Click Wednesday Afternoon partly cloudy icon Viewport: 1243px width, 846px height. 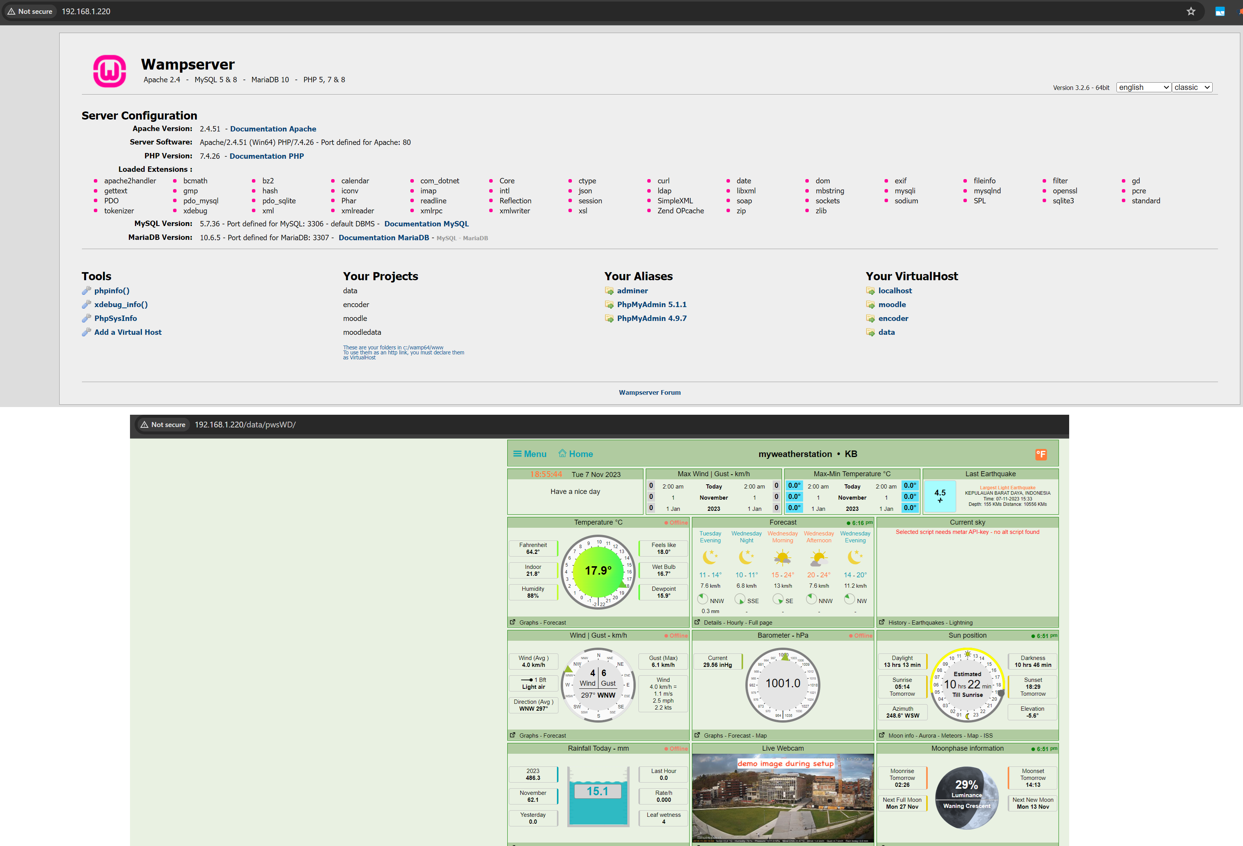point(818,558)
